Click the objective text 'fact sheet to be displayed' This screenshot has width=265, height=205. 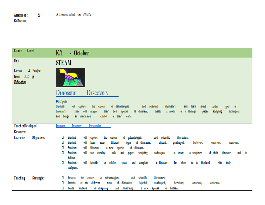(x=192, y=163)
